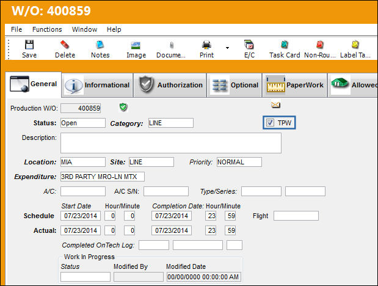
Task: Click the A/C S/N field
Action: [166, 191]
